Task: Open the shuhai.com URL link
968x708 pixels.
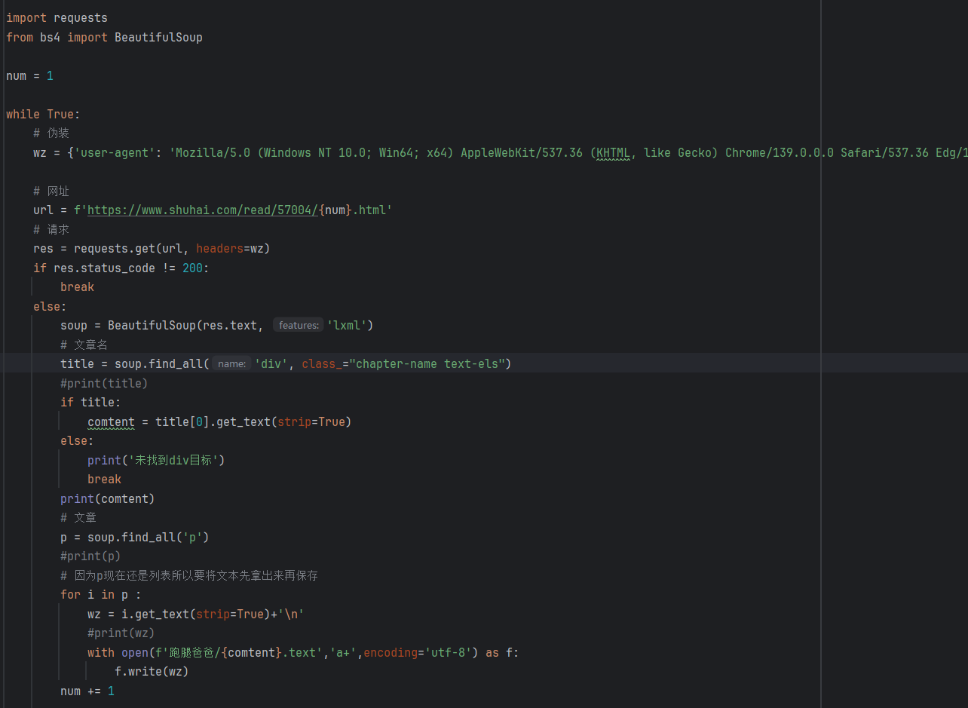Action: [203, 210]
